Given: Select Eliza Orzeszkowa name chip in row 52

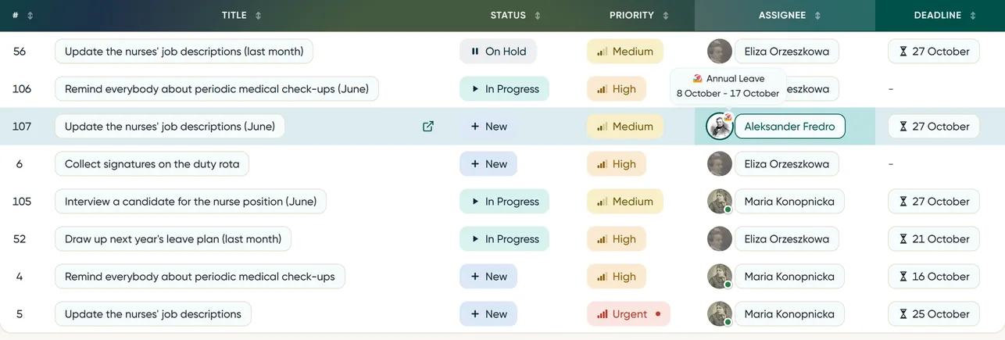Looking at the screenshot, I should click(x=787, y=239).
